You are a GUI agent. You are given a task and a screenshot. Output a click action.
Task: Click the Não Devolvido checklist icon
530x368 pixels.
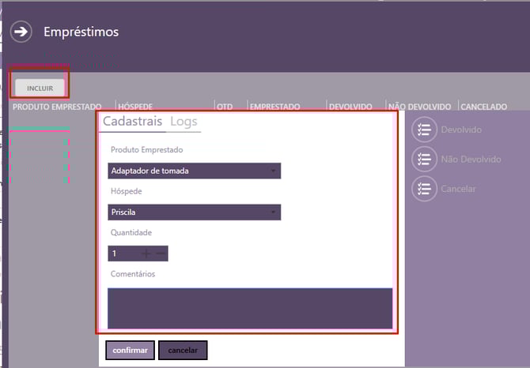click(425, 159)
